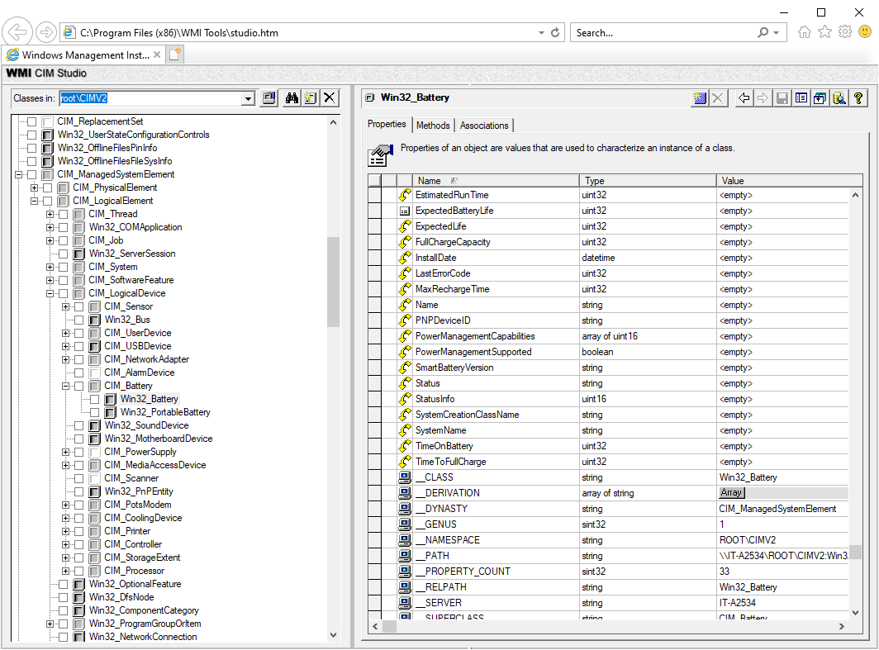Screen dimensions: 879x650
Task: Switch to the Associations tab
Action: point(484,126)
